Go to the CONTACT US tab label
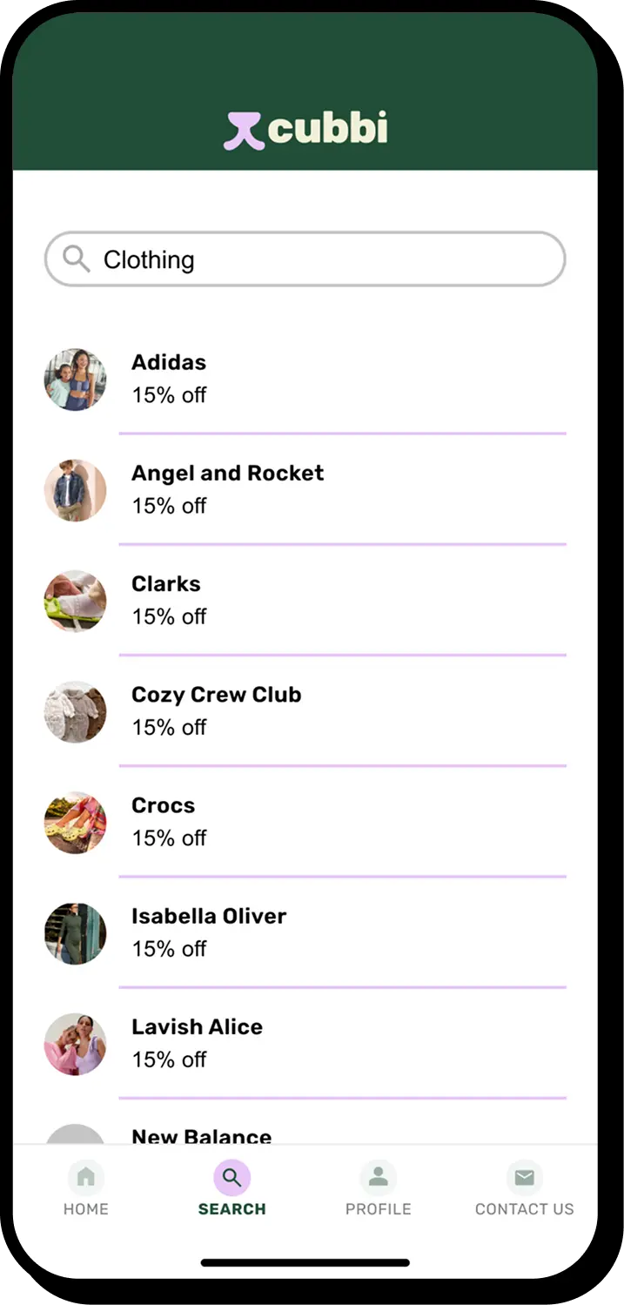Screen dimensions: 624x1305 [524, 1209]
